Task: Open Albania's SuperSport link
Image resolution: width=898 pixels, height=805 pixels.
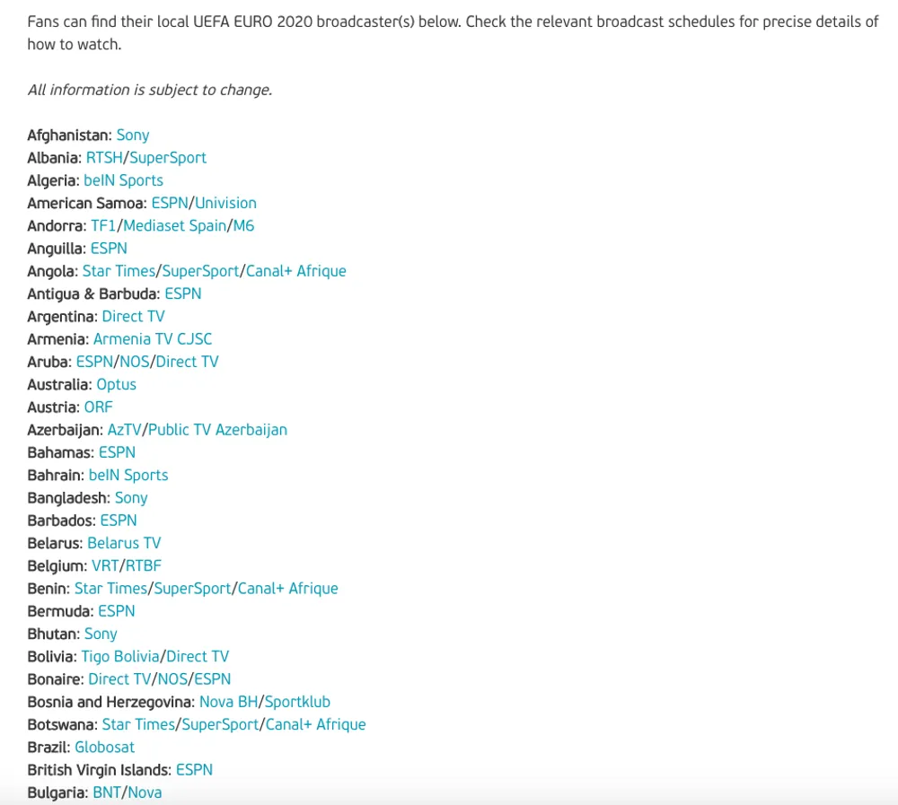Action: 168,158
